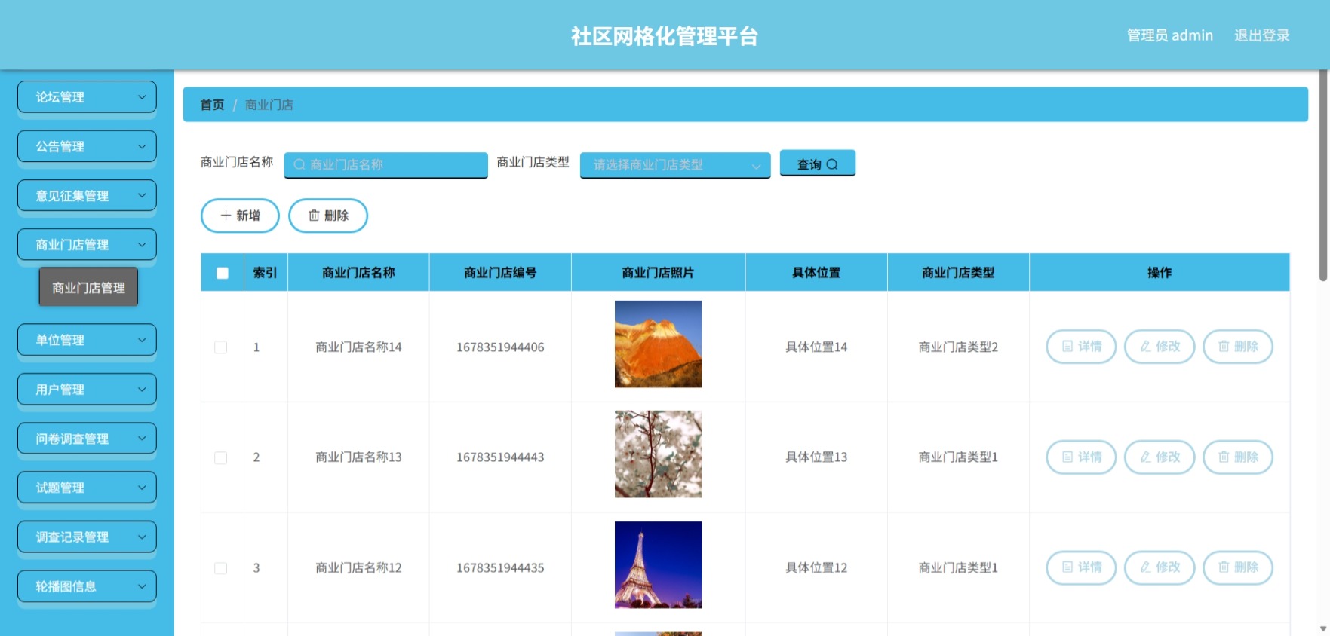Click the 具体位置 column header

(x=816, y=273)
